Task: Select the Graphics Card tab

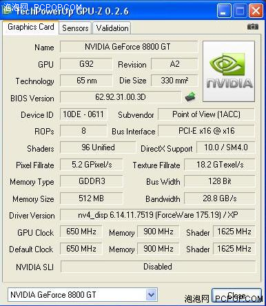Action: pyautogui.click(x=31, y=27)
